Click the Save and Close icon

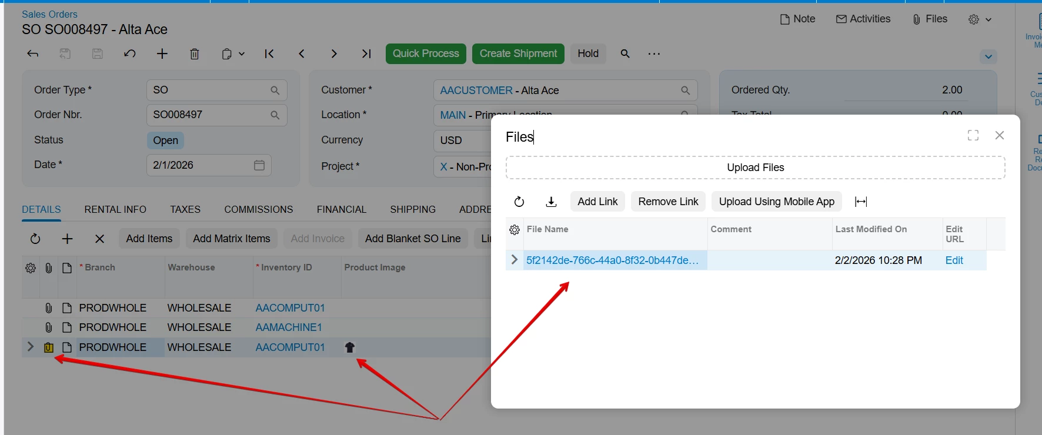pos(65,53)
